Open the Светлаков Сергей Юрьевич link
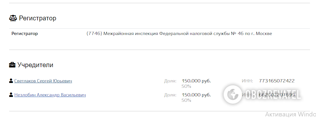316x118 pixels. pyautogui.click(x=43, y=81)
